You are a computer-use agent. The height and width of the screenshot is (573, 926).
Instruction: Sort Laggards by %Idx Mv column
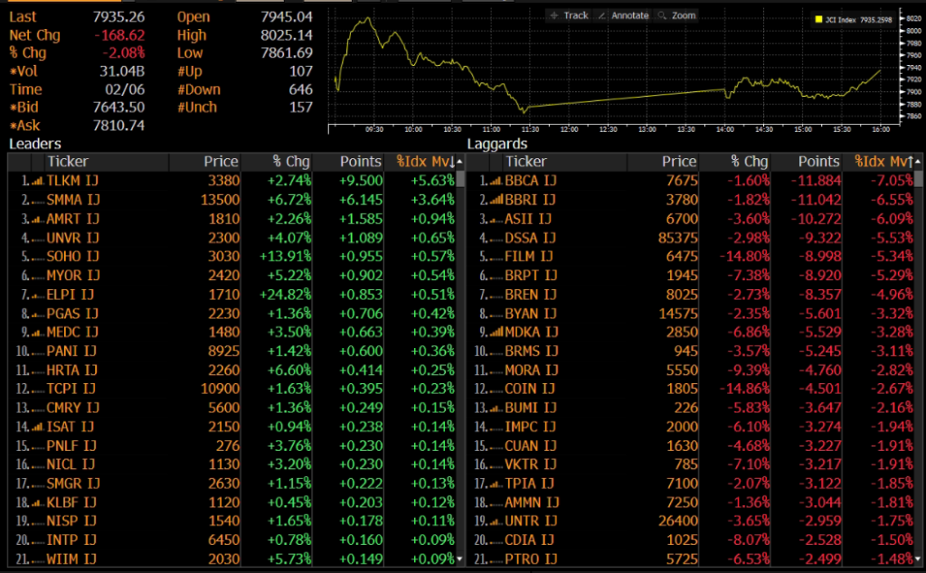click(881, 162)
